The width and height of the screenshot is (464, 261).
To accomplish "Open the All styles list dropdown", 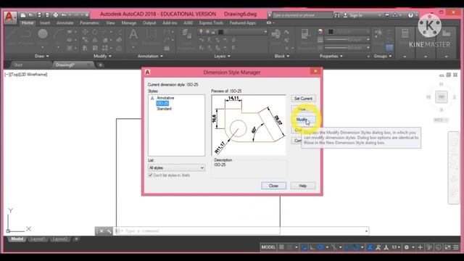I will pos(176,167).
